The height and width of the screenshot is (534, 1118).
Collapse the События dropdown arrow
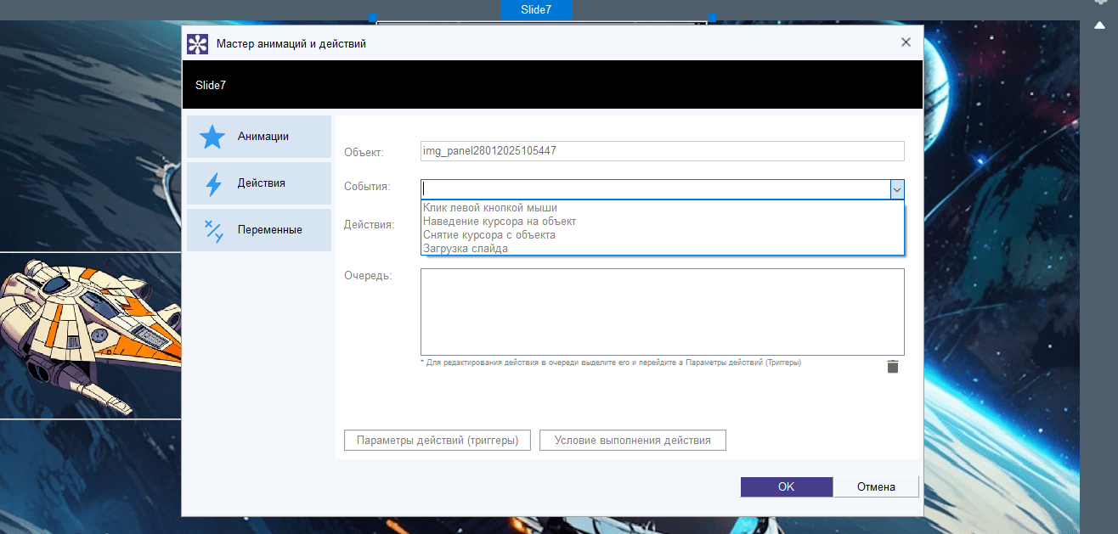(x=897, y=189)
